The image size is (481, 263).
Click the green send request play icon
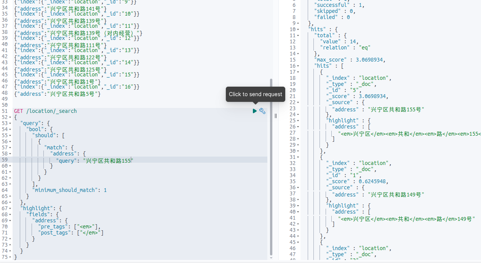pos(255,111)
